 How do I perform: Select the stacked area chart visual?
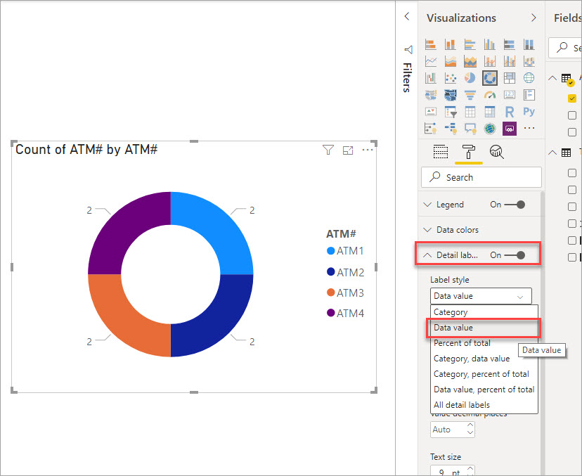tap(470, 61)
